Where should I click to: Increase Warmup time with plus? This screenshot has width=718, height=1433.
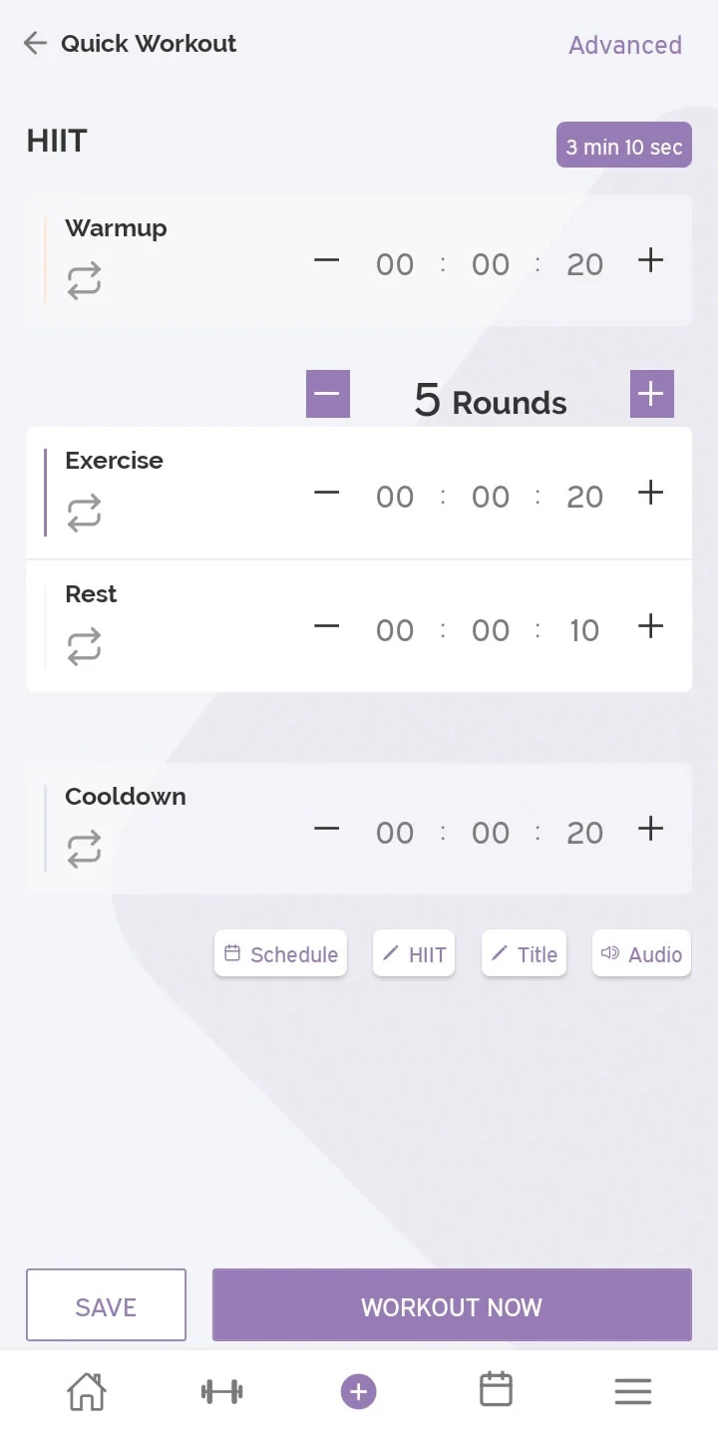(x=650, y=261)
